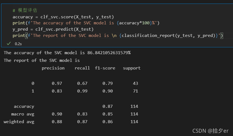Viewport: 233px width, 136px height.
Task: Click class 1 recall value 0.99
Action: click(x=82, y=91)
